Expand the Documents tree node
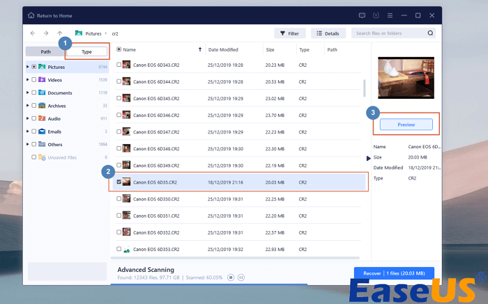The image size is (488, 304). [28, 93]
